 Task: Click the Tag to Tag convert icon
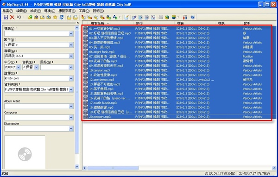pyautogui.click(x=108, y=17)
